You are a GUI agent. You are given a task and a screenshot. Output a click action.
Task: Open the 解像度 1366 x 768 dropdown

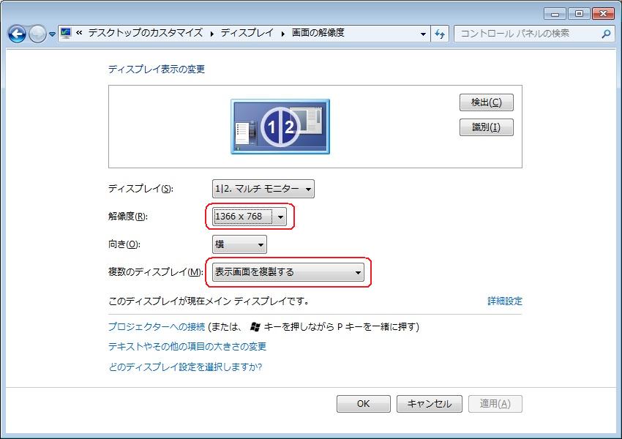click(249, 217)
